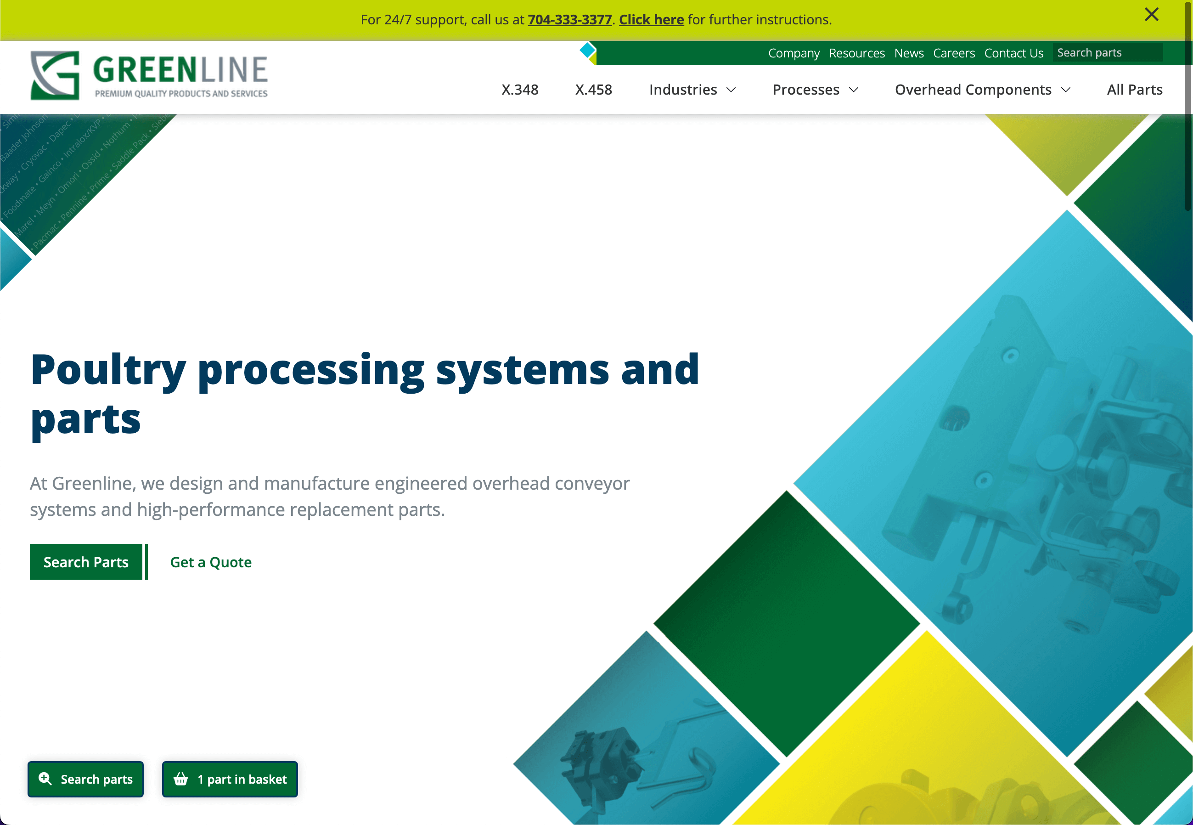Visit Contact Us in top bar
The image size is (1193, 825).
(1014, 53)
